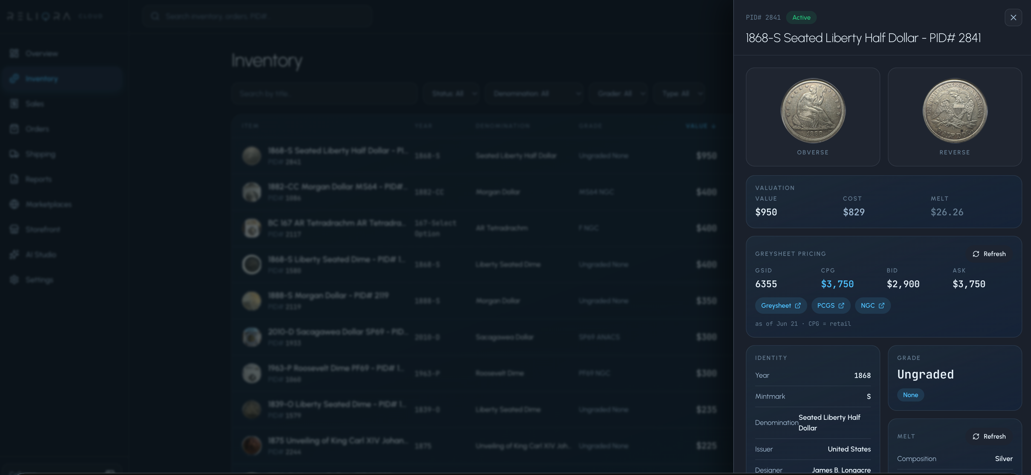1031x475 pixels.
Task: Open Reports in the sidebar
Action: (x=62, y=179)
